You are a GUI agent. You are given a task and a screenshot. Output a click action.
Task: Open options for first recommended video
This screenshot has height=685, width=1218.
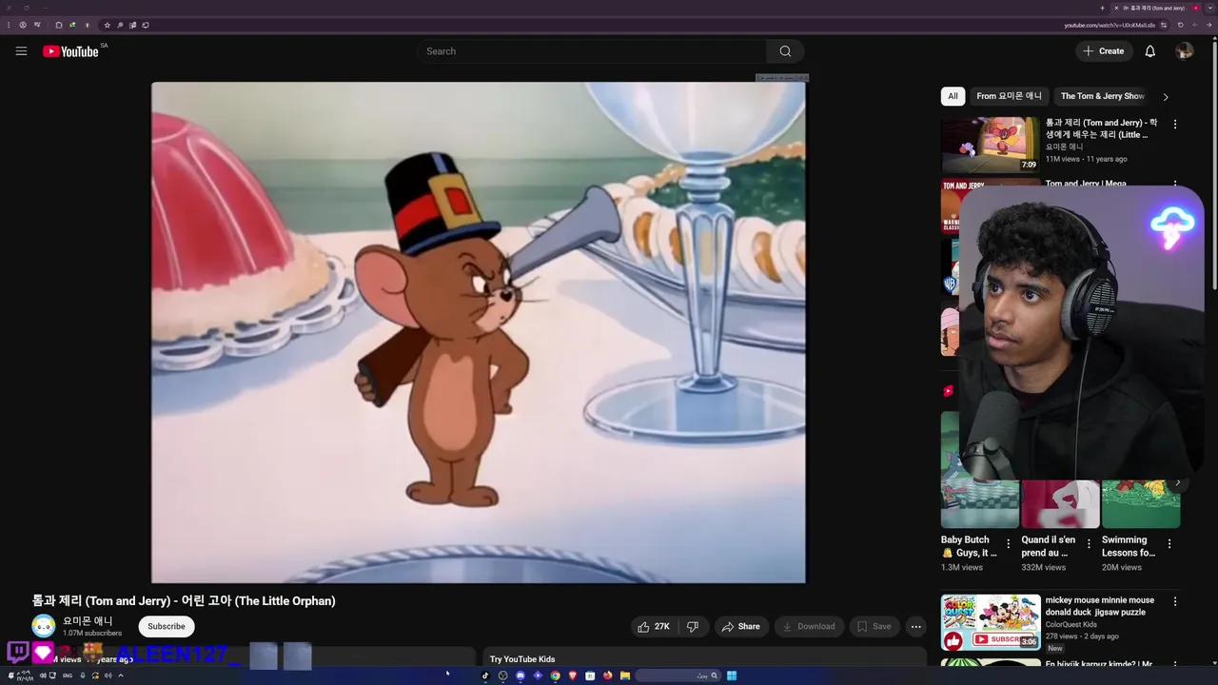click(1175, 124)
